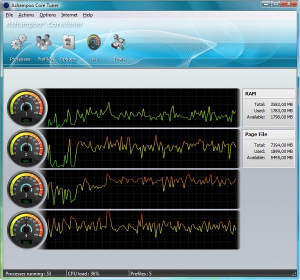The height and width of the screenshot is (280, 300).
Task: Click the Page File panel header
Action: pos(268,134)
